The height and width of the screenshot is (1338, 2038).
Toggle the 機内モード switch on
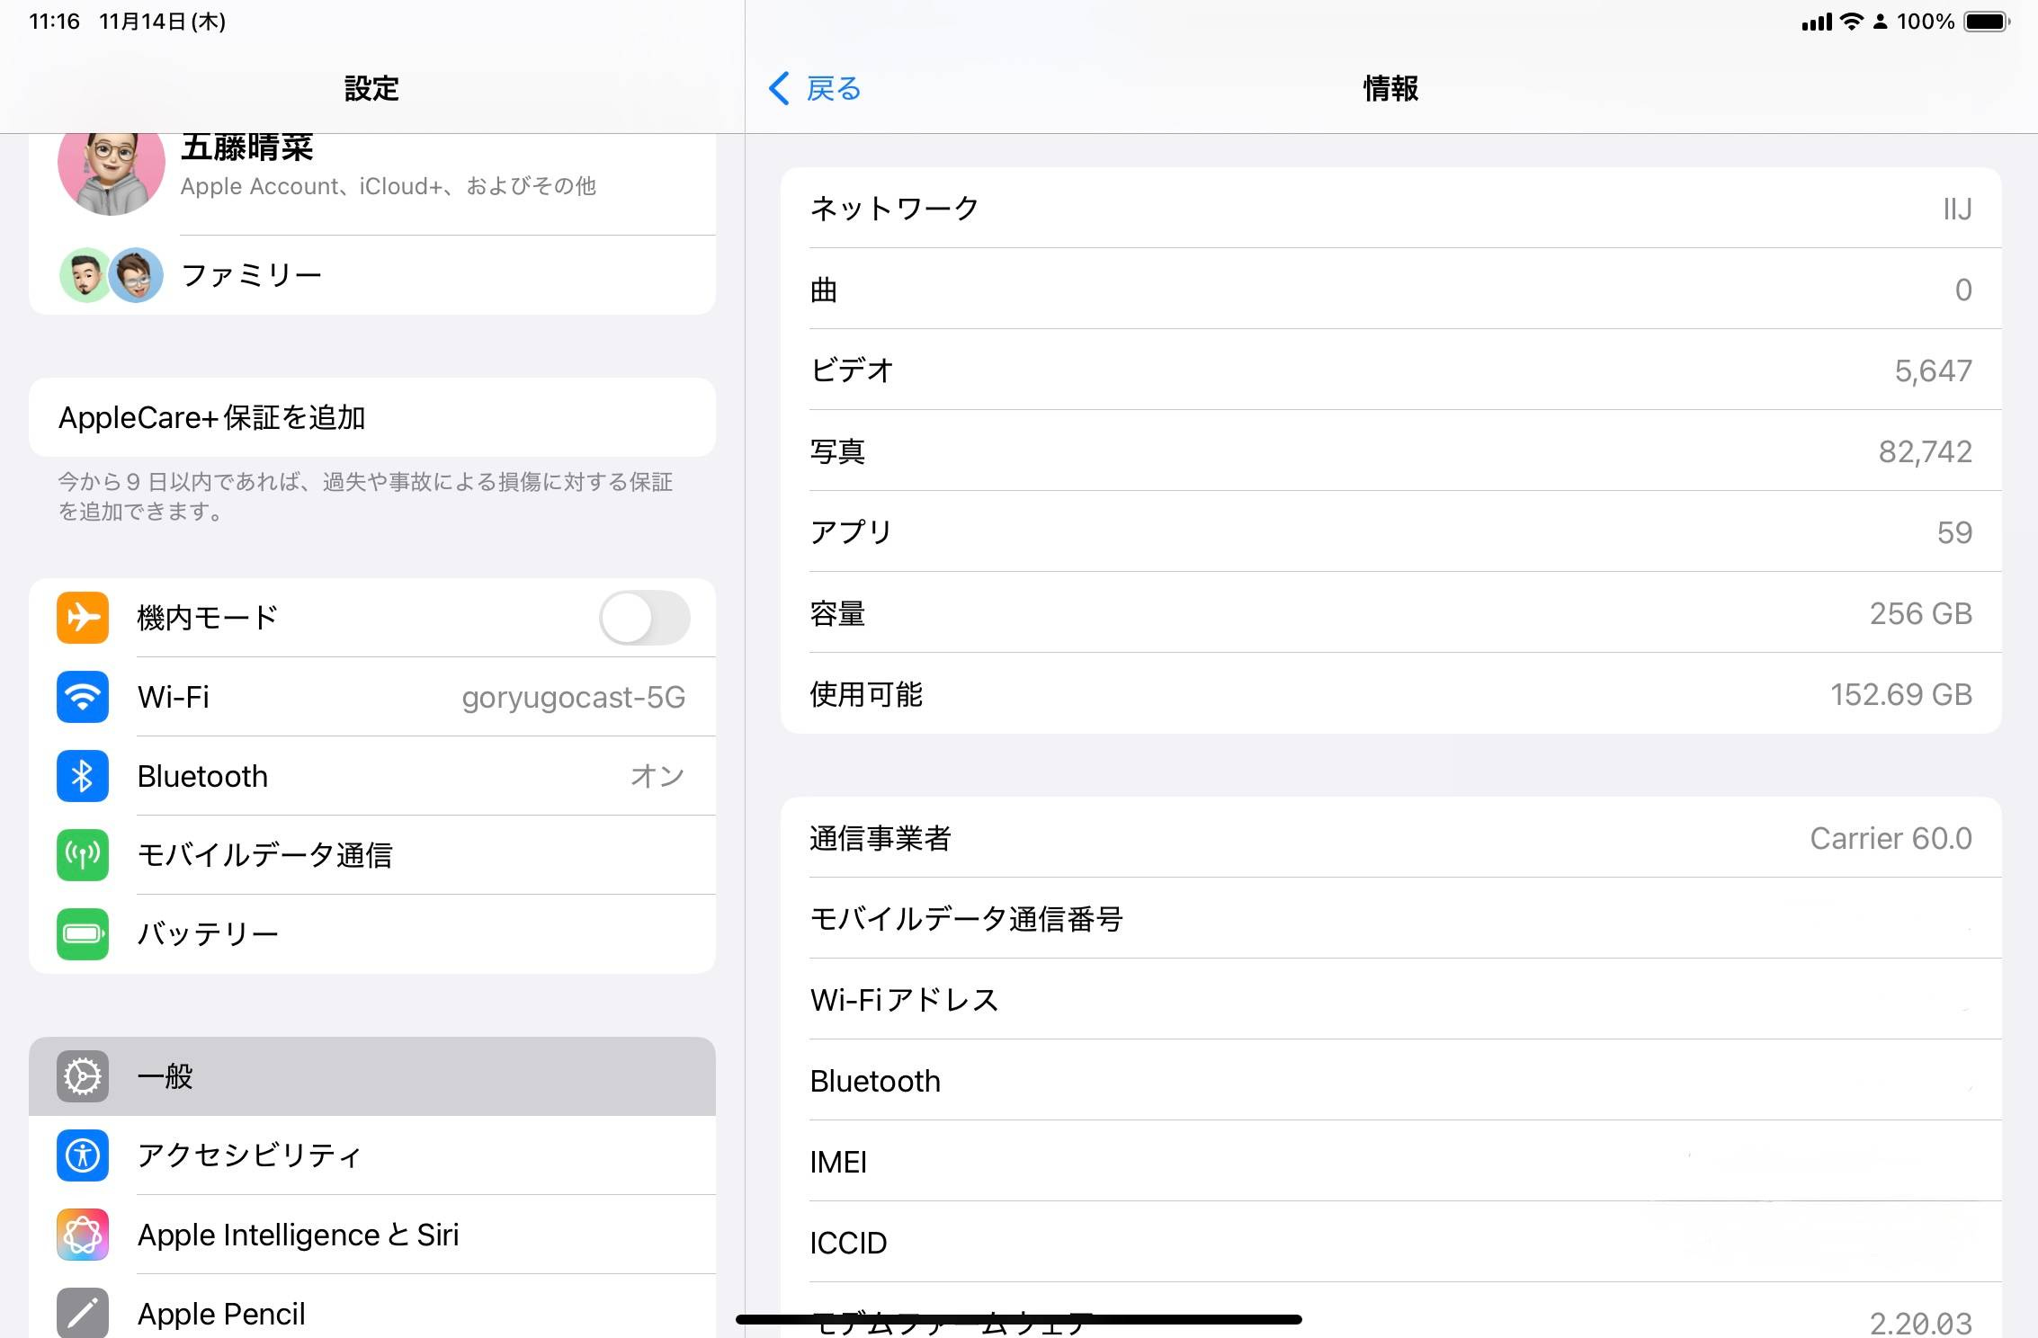coord(644,618)
